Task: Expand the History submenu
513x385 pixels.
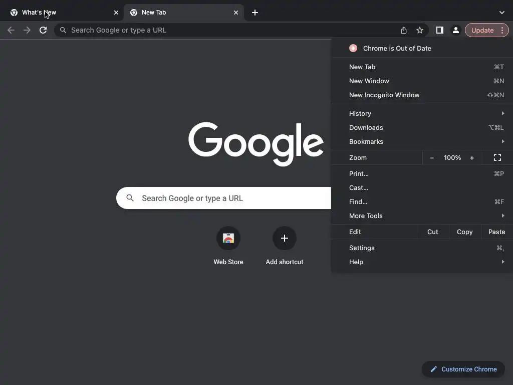Action: coord(422,114)
